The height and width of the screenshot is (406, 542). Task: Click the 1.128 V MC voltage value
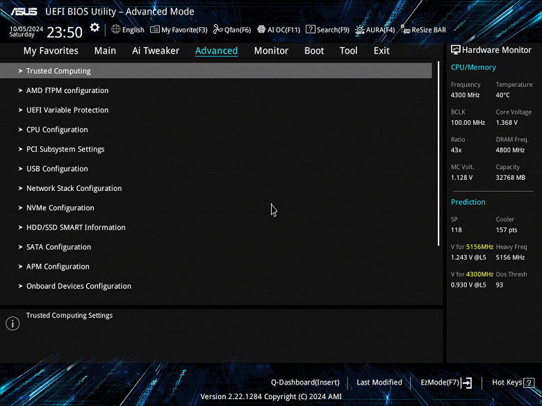461,178
